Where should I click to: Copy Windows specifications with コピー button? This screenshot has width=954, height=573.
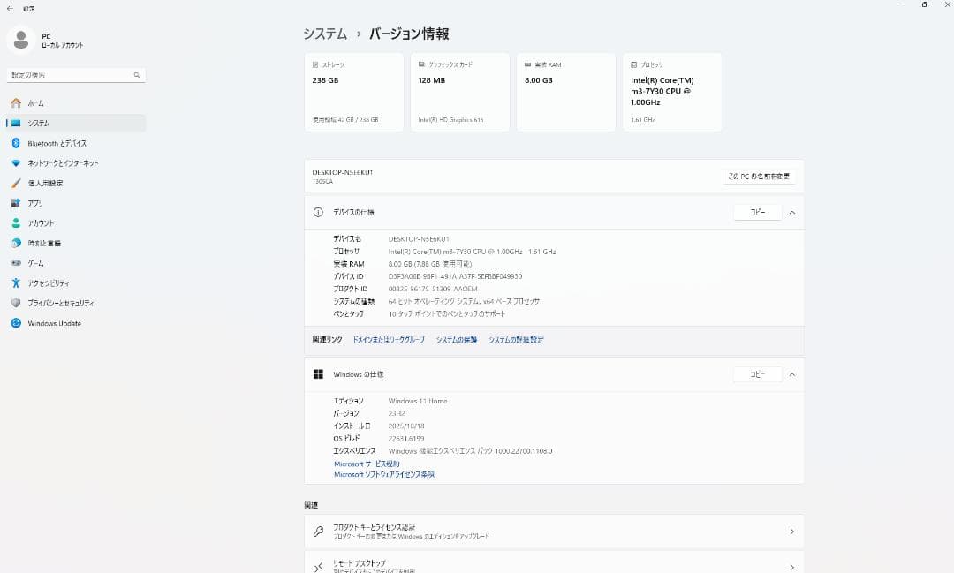pos(758,374)
